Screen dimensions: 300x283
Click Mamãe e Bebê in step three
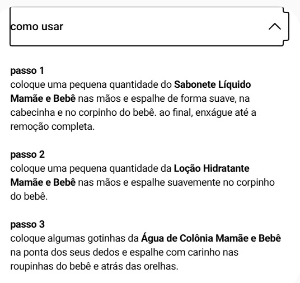(248, 238)
